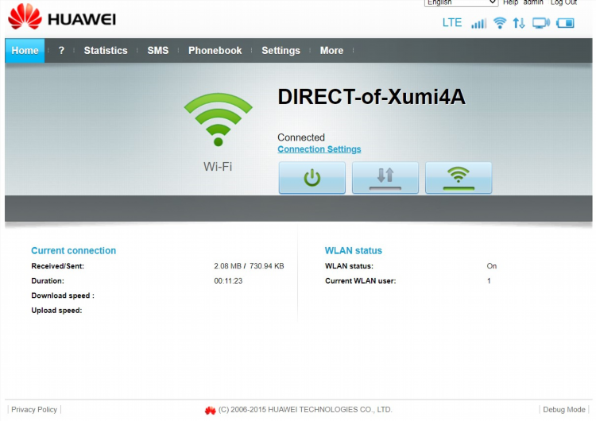Screen dimensions: 596x421
Task: Click the small Huawei logo in footer
Action: point(211,411)
